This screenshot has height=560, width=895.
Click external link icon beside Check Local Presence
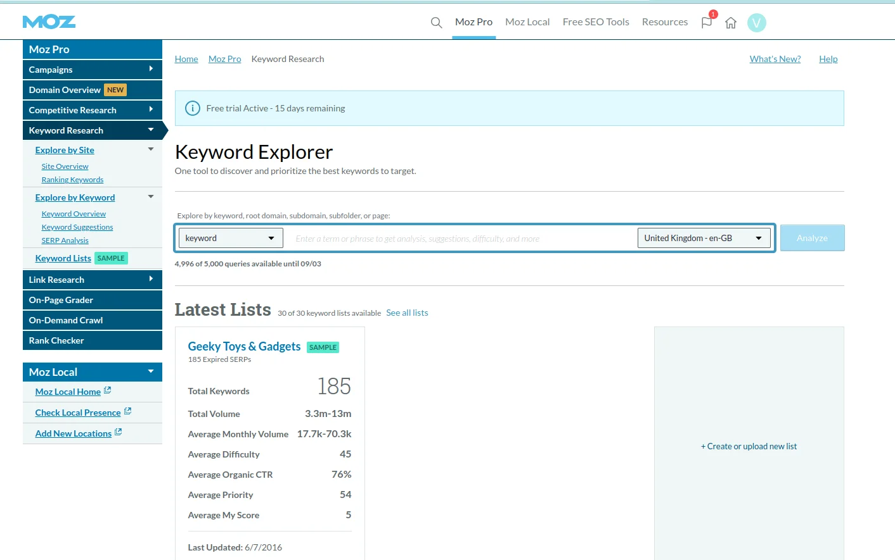click(127, 411)
